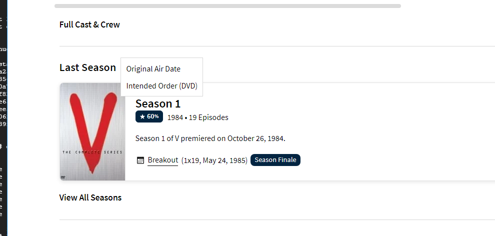Open the Season 1 title link
This screenshot has height=236, width=495.
(157, 103)
